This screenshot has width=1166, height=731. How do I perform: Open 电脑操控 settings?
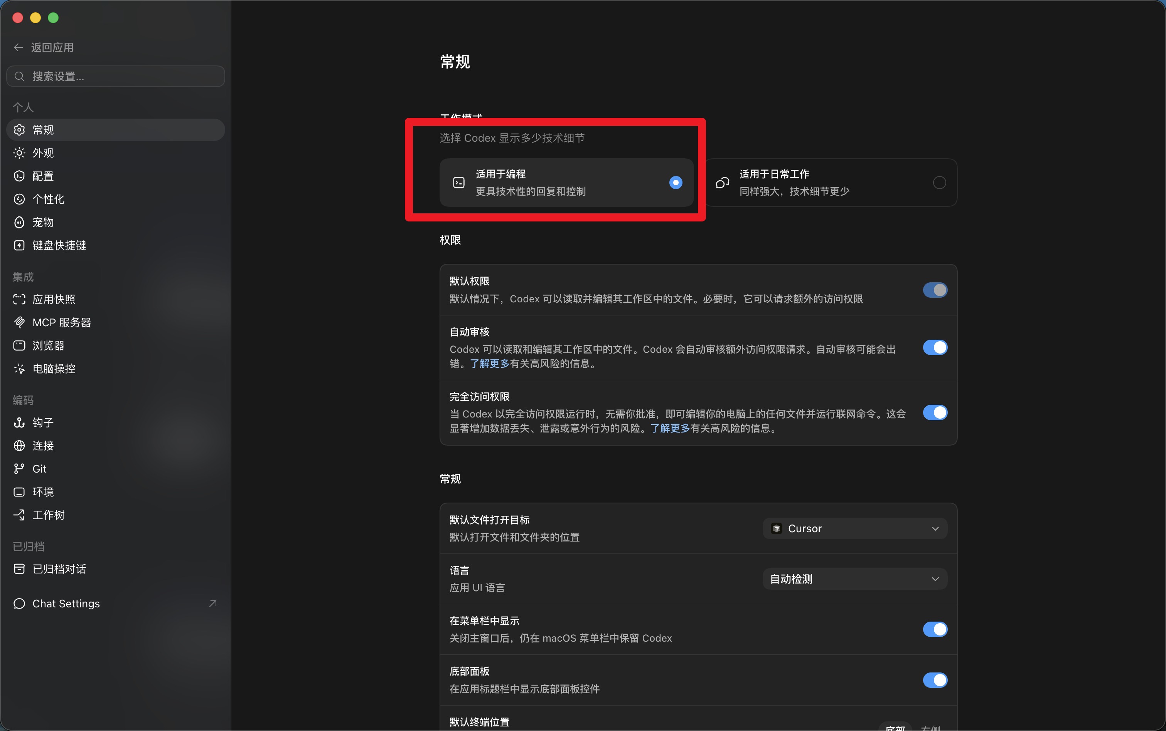pyautogui.click(x=116, y=369)
